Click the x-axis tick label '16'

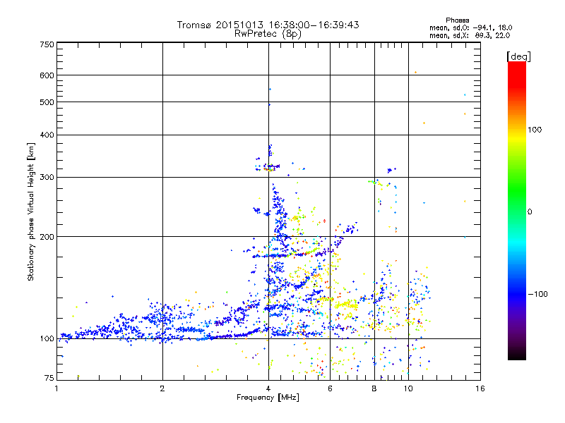tap(480, 388)
